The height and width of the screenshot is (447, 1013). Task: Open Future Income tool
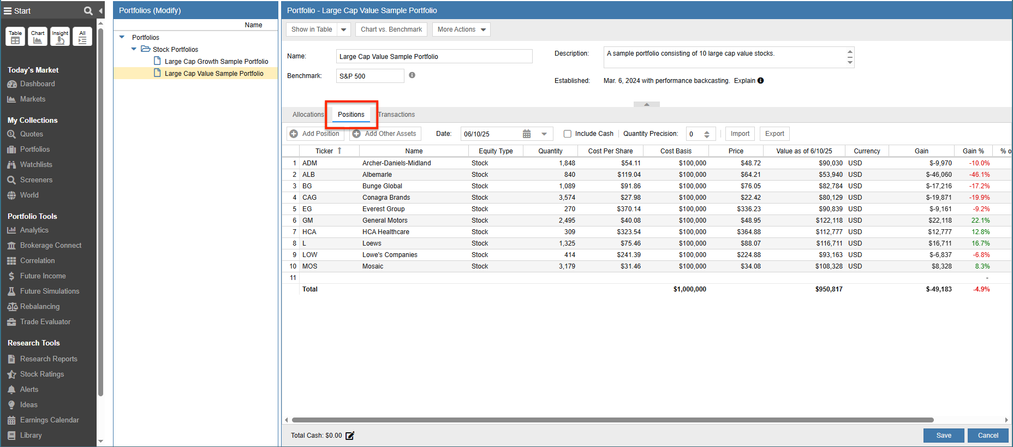pos(37,276)
